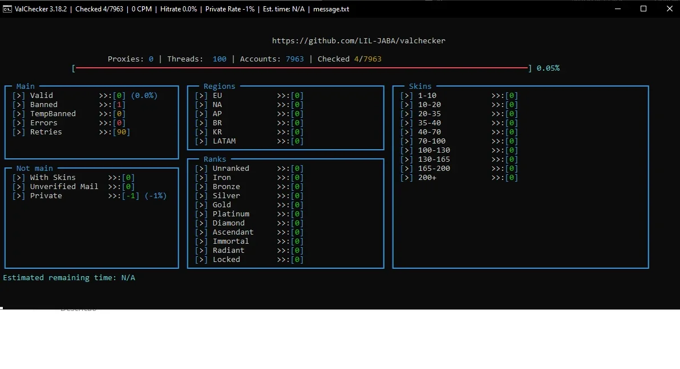Click the [>] marker beside Radiant rank
The height and width of the screenshot is (369, 680).
click(201, 251)
